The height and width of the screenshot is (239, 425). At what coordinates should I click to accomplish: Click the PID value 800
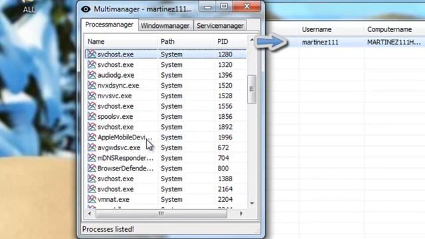223,168
